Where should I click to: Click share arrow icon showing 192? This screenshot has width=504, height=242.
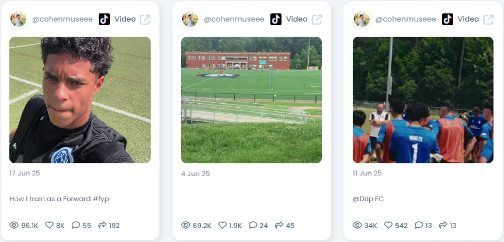(102, 225)
